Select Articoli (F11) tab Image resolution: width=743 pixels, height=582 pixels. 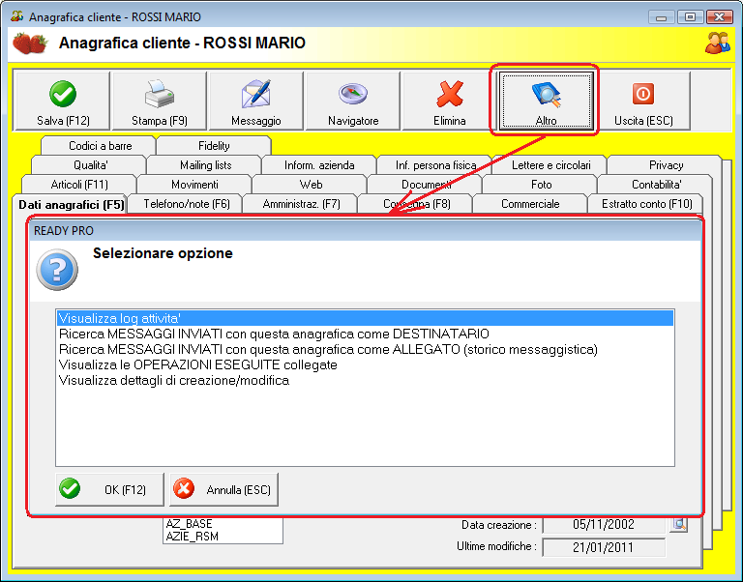pos(79,185)
